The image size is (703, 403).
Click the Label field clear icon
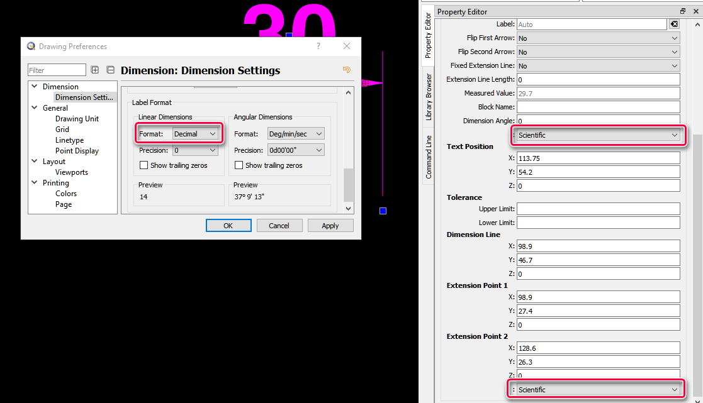tap(674, 24)
